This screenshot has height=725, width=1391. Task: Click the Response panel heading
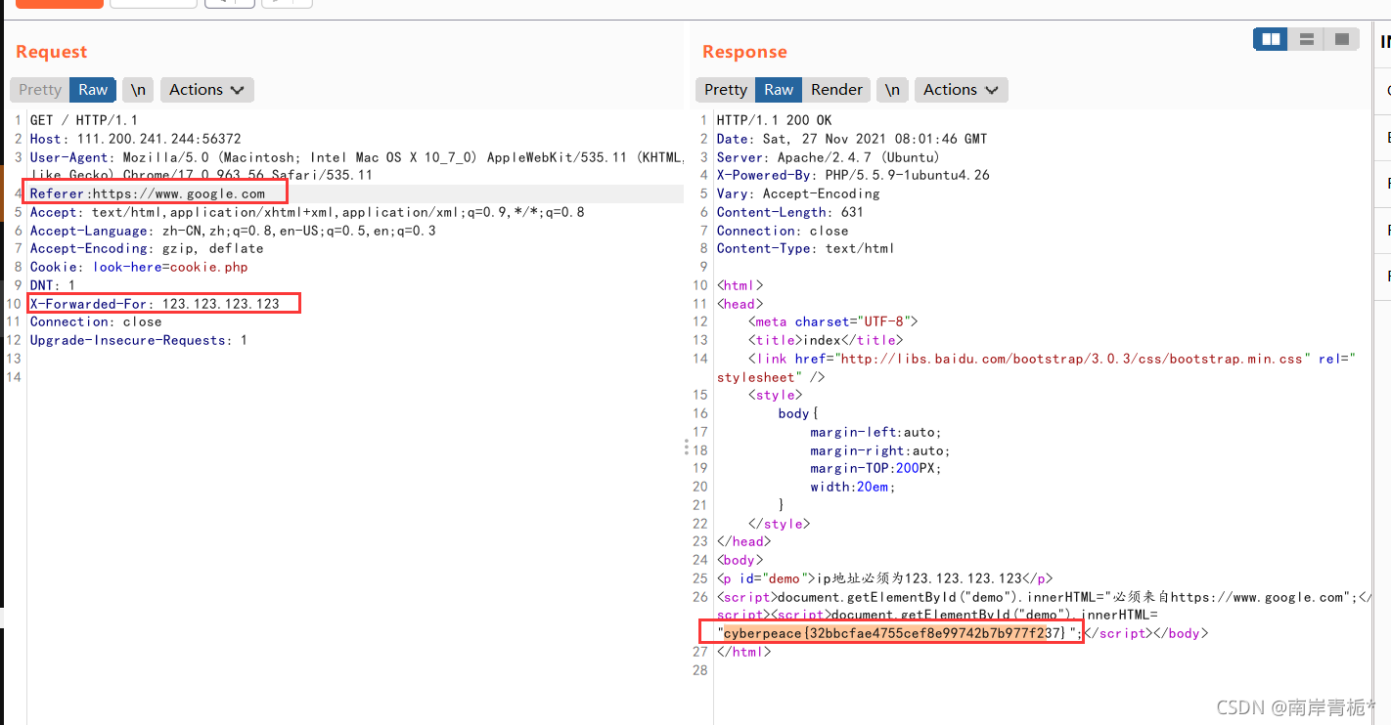[x=744, y=52]
